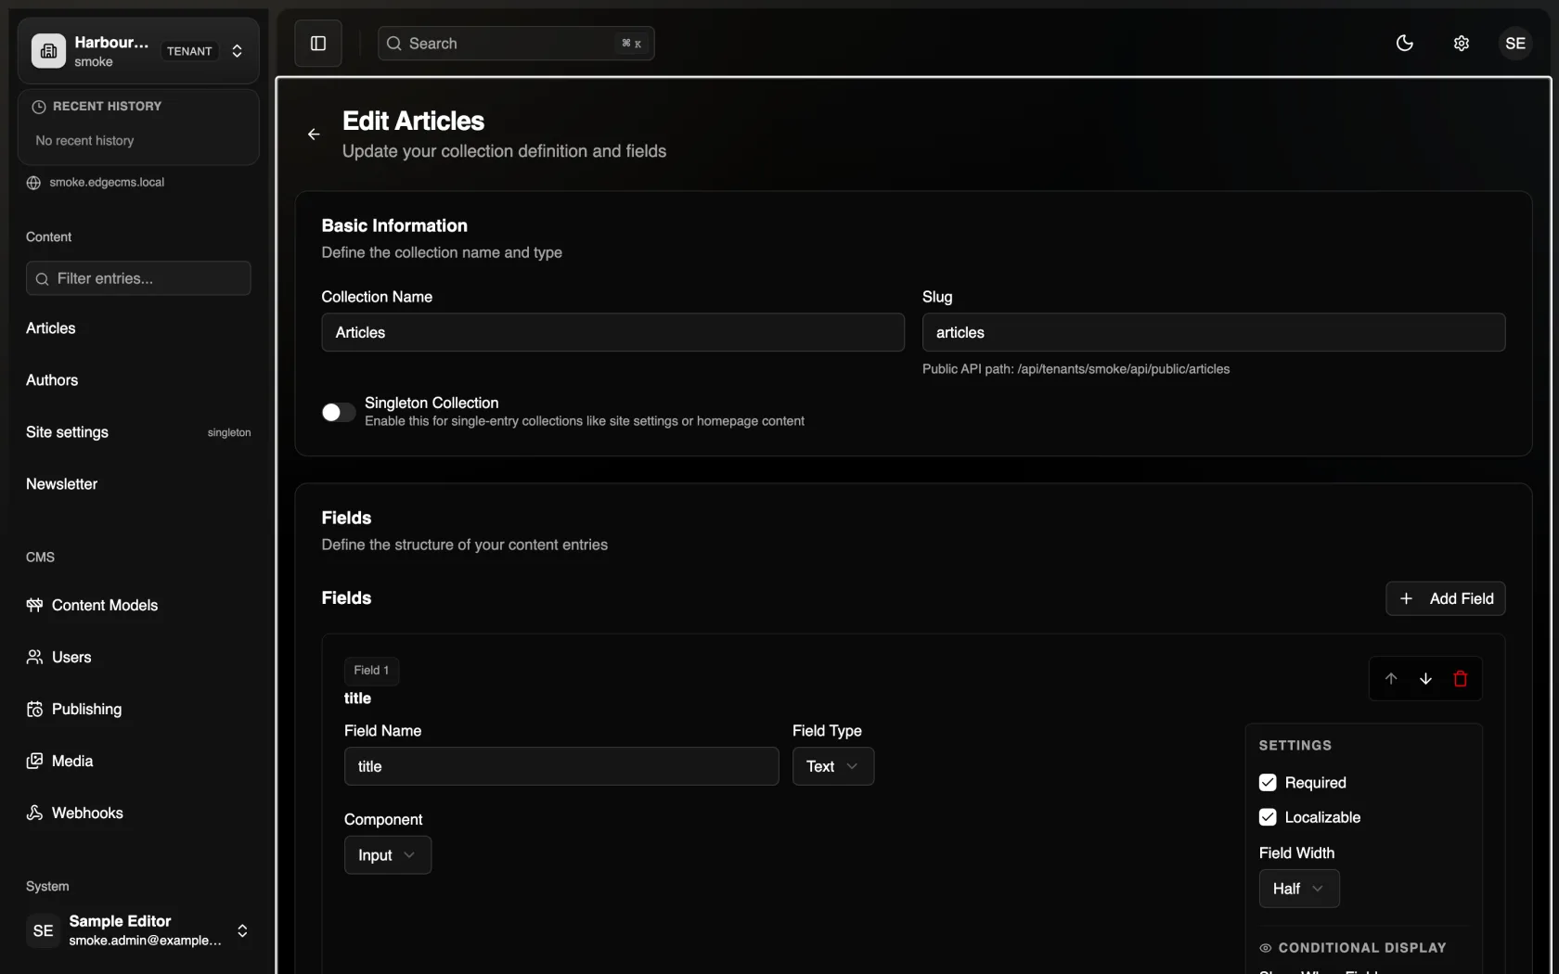Open the Component Input dropdown
The height and width of the screenshot is (974, 1559).
point(388,855)
